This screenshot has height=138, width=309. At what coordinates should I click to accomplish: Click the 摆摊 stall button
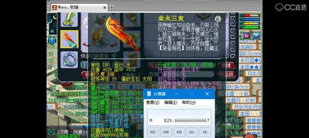pos(226,65)
